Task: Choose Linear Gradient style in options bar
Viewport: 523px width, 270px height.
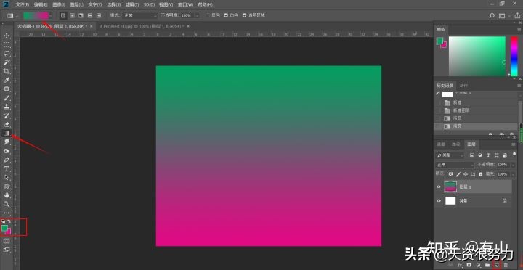Action: click(63, 15)
